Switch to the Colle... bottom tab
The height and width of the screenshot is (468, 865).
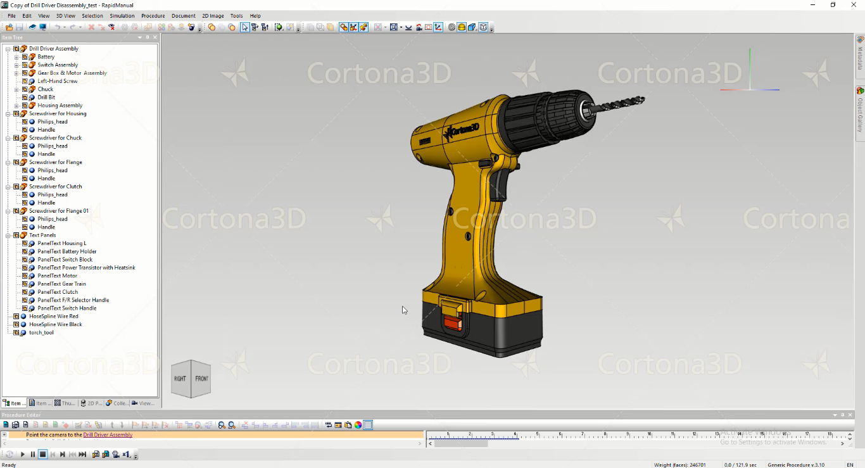point(117,403)
